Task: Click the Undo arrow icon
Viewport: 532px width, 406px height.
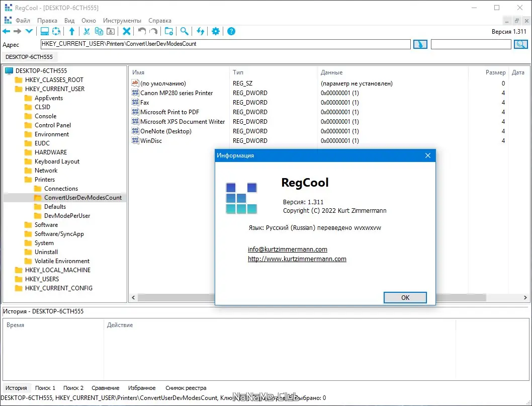Action: (142, 31)
